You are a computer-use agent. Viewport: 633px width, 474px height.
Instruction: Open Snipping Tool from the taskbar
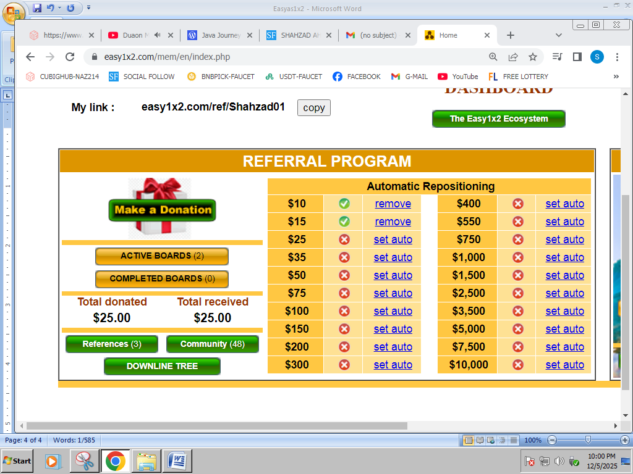[x=84, y=460]
